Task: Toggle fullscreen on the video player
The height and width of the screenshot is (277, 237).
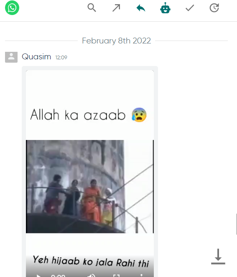Action: point(116,276)
